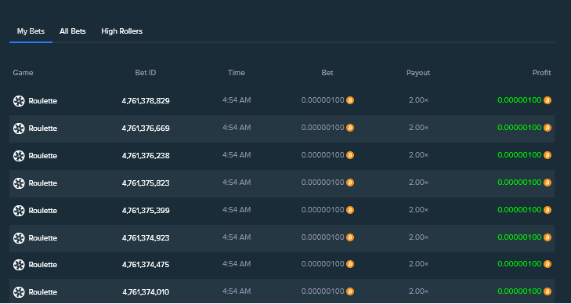Click the grey bet amount in row 4,761,374,475
This screenshot has height=304, width=571.
point(323,264)
